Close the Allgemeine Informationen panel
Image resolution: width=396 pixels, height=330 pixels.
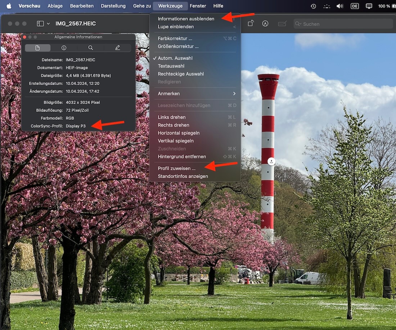(24, 37)
